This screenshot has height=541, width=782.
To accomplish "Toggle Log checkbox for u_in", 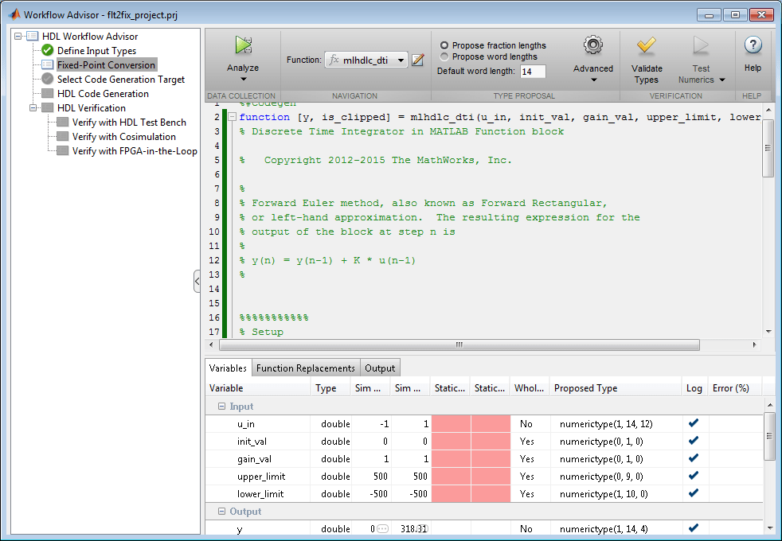I will (x=693, y=423).
